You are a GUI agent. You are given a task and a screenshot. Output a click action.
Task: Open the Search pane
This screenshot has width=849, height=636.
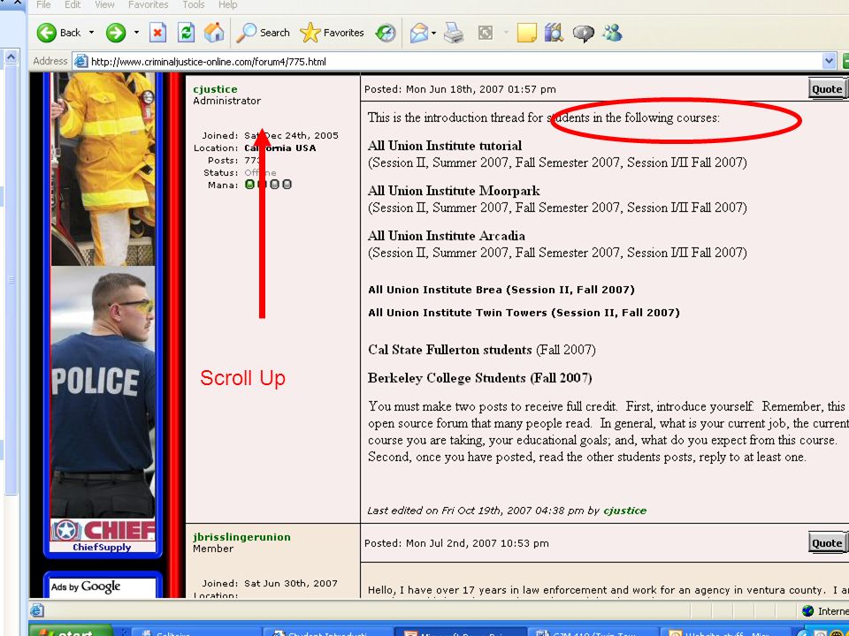(x=264, y=33)
